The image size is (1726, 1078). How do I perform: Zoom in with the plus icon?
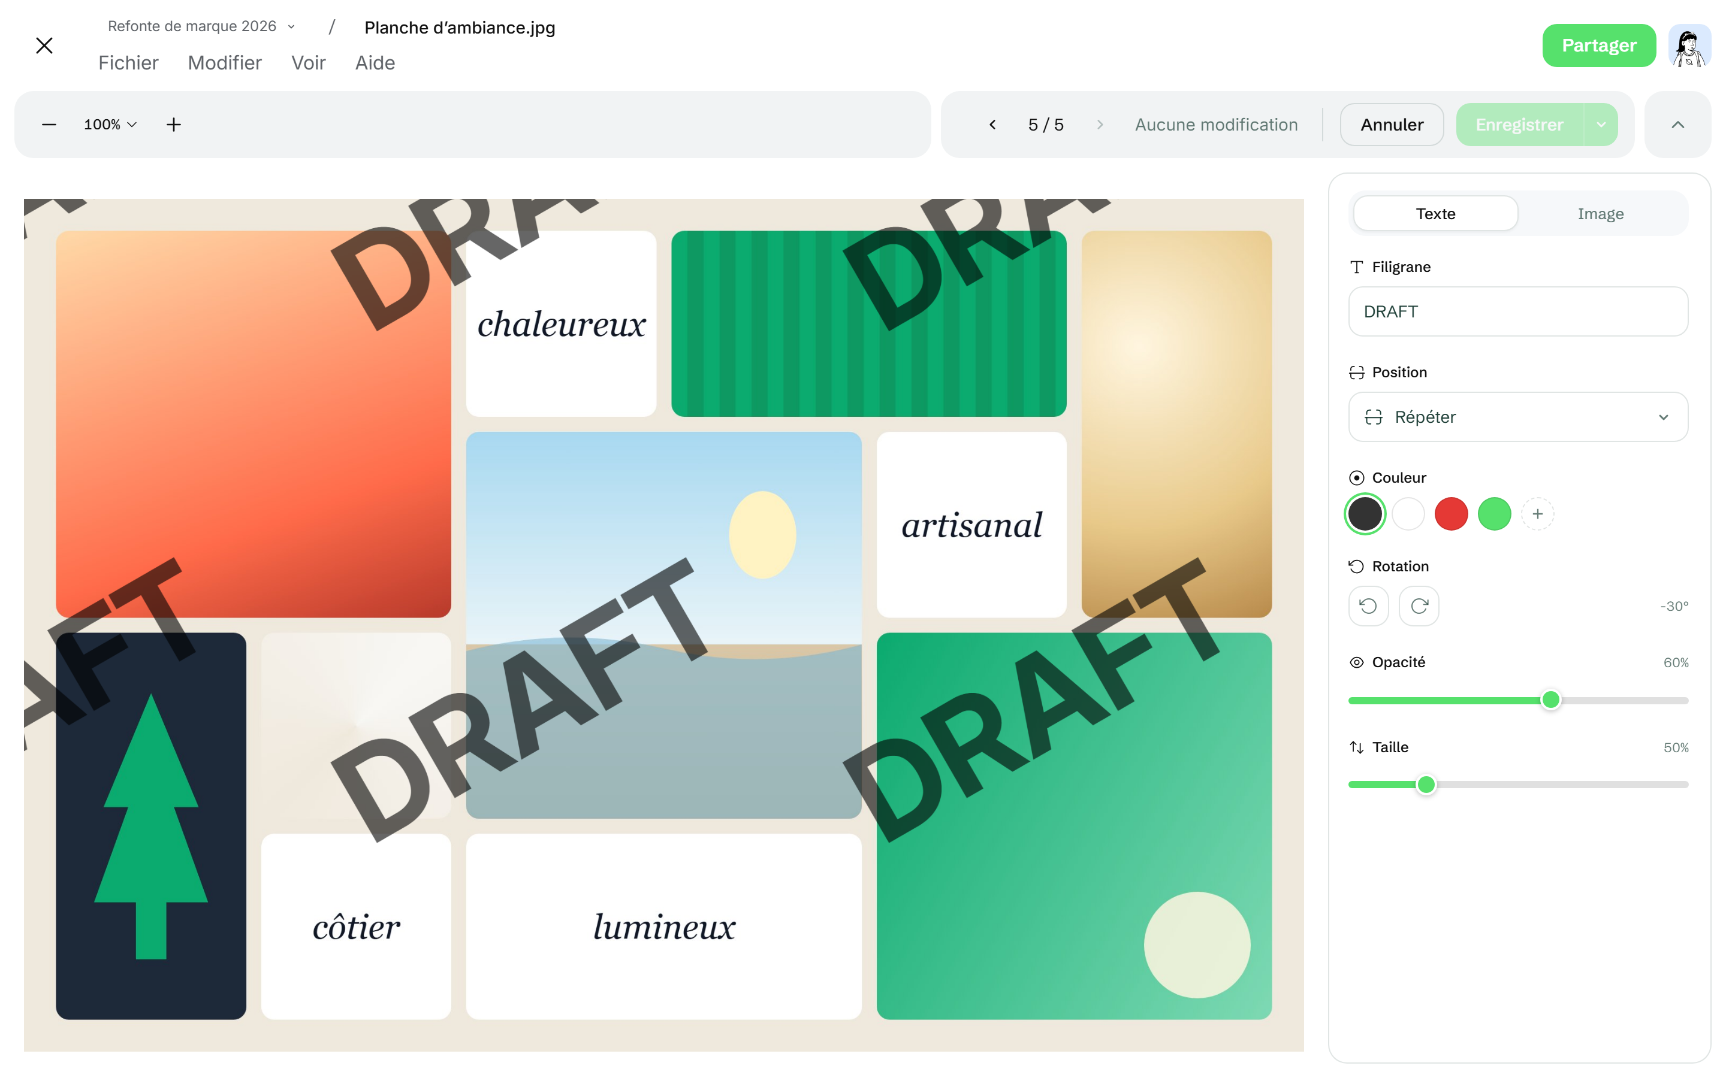click(173, 125)
